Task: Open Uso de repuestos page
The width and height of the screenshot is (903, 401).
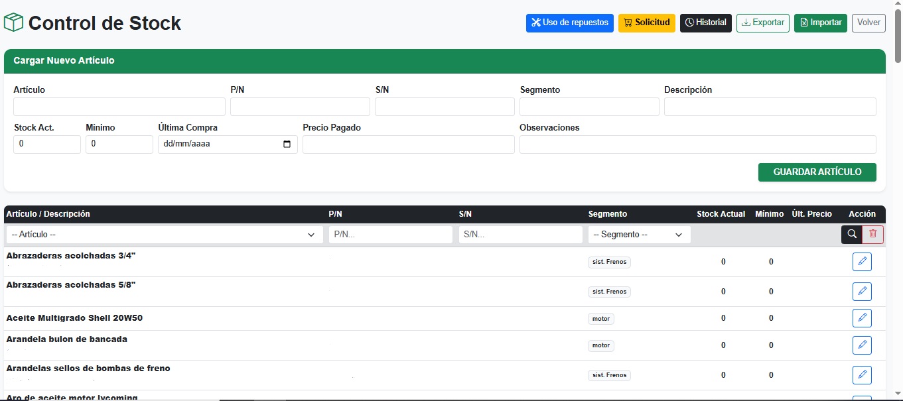Action: [x=569, y=23]
